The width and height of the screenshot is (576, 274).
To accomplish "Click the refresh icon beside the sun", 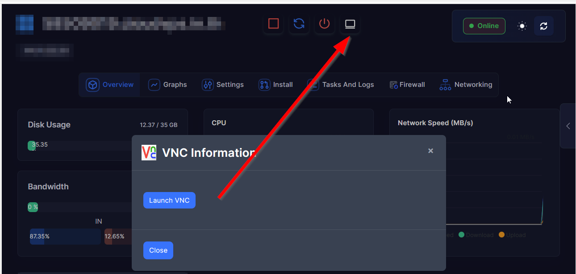I will [543, 26].
